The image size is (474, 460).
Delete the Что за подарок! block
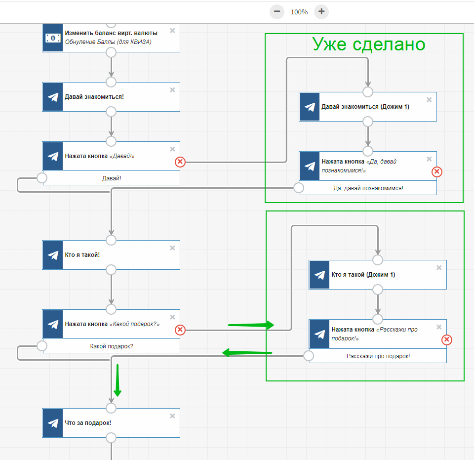click(x=172, y=416)
